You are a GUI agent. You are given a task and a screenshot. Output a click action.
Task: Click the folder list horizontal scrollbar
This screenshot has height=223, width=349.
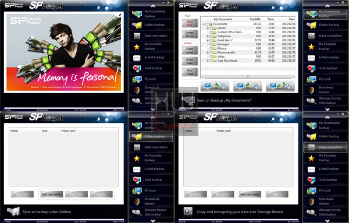click(248, 77)
